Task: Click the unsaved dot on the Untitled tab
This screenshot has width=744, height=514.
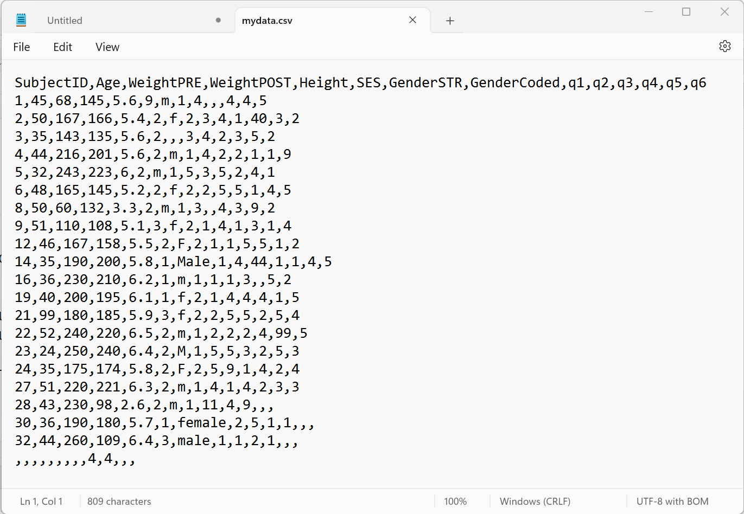Action: pos(218,21)
